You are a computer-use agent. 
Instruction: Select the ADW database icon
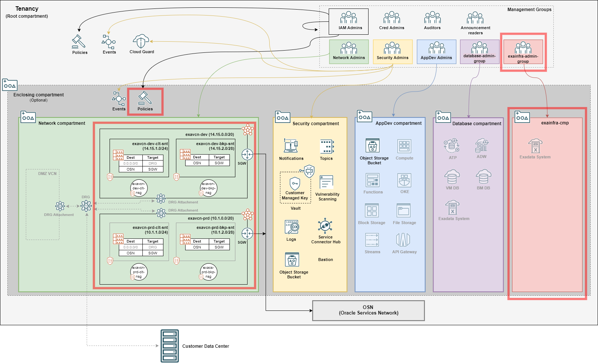pyautogui.click(x=481, y=145)
